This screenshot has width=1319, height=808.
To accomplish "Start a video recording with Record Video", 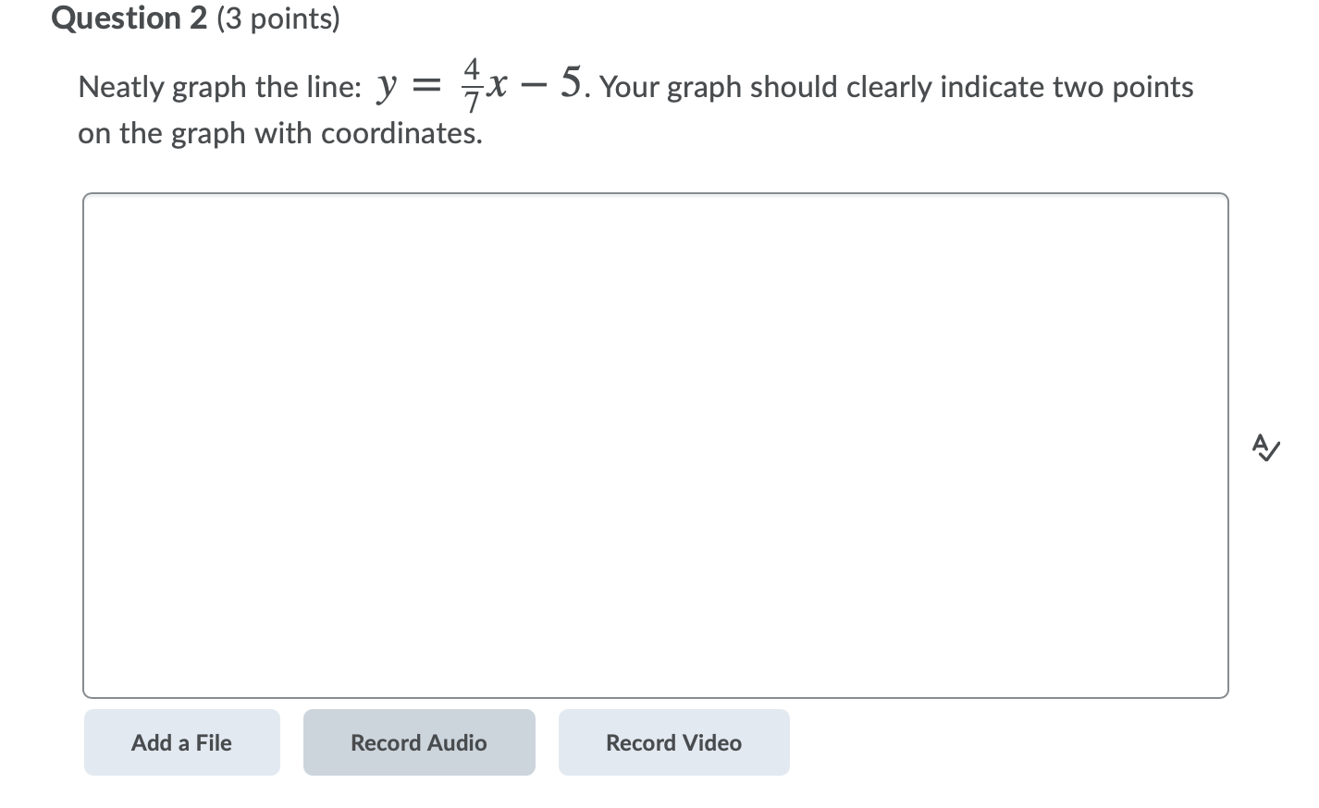I will [673, 742].
